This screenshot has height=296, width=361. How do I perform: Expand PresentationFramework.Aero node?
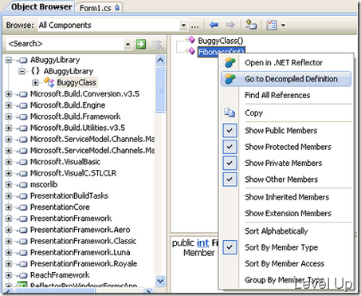click(9, 230)
